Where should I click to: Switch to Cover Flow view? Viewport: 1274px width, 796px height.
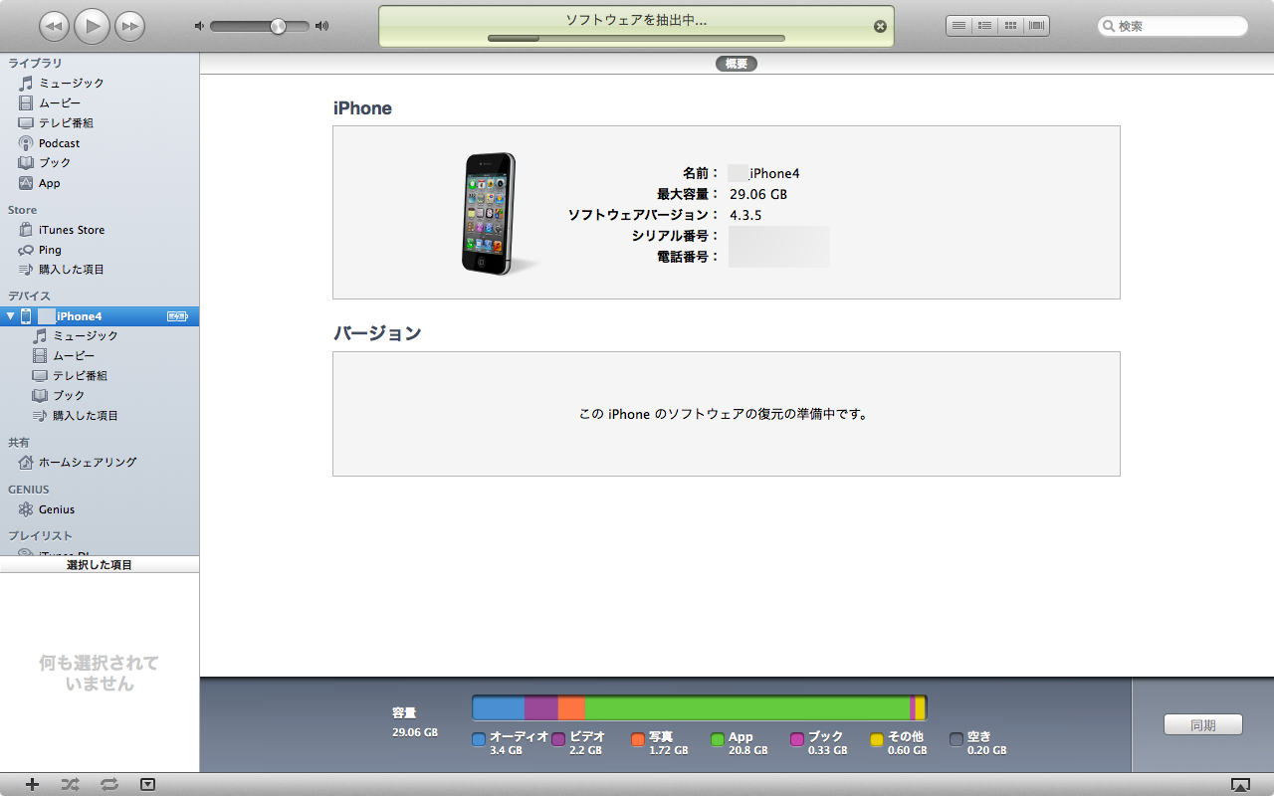click(x=1036, y=26)
